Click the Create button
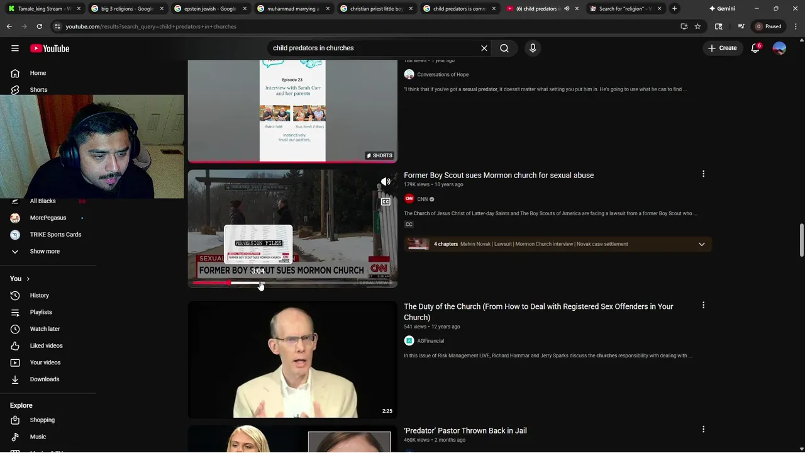Screen dimensions: 805x453 722,48
